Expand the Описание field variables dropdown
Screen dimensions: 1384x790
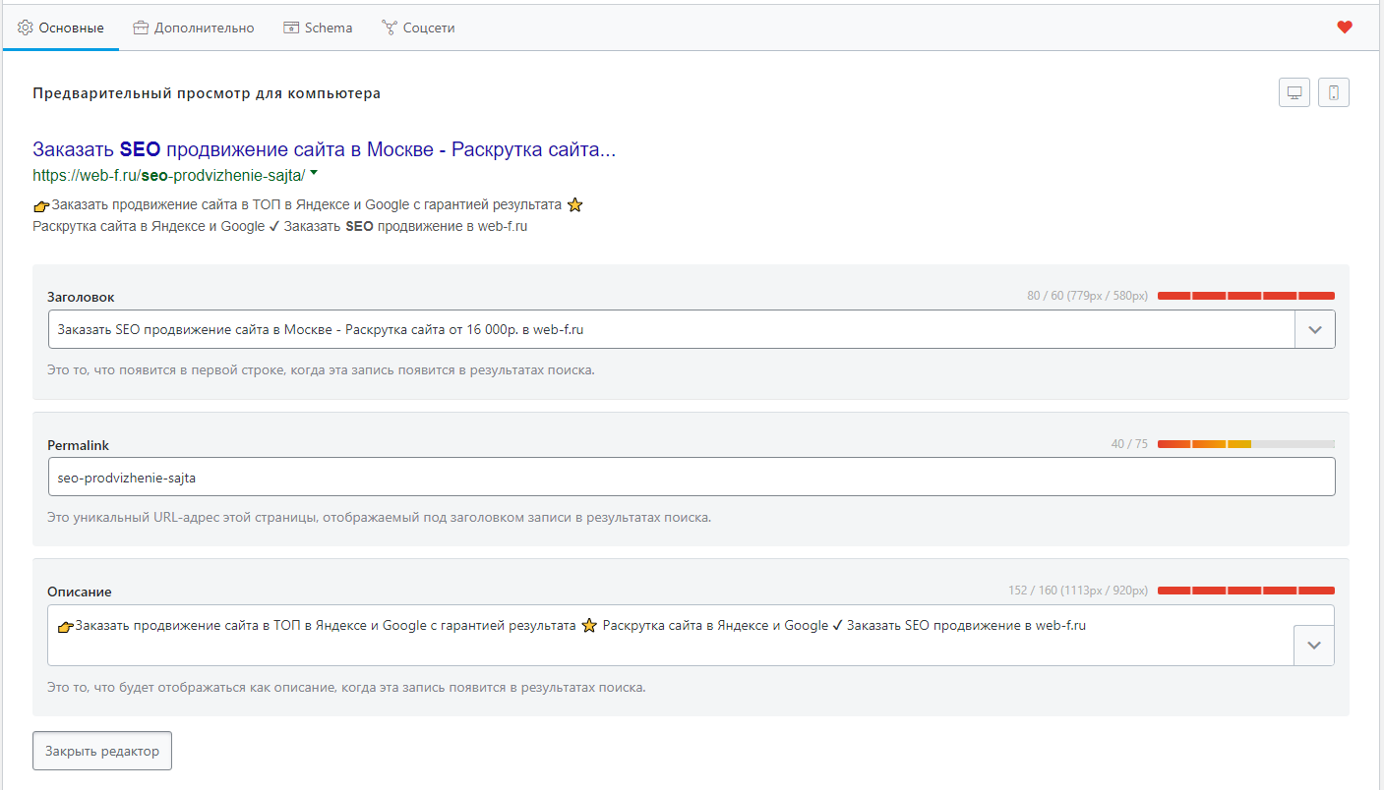point(1314,646)
